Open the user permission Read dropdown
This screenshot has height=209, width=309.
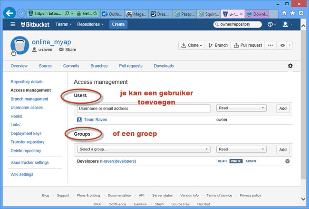click(241, 108)
